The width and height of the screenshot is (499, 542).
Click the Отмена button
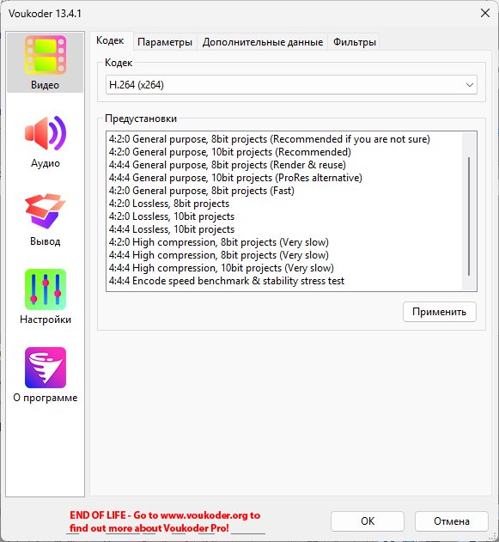point(451,521)
